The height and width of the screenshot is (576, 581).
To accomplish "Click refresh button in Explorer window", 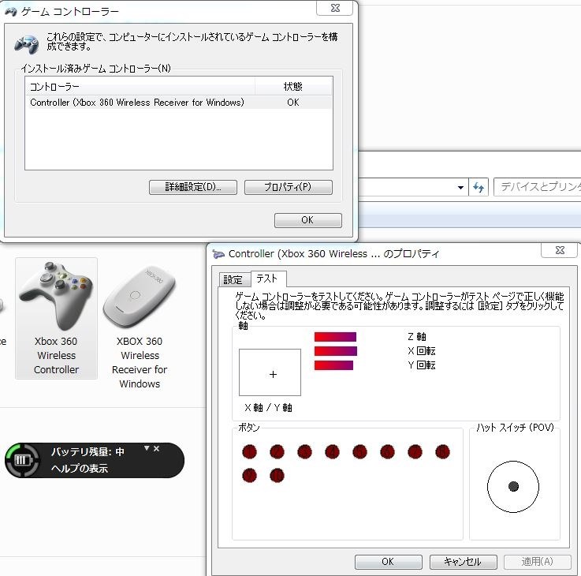I will click(x=479, y=187).
